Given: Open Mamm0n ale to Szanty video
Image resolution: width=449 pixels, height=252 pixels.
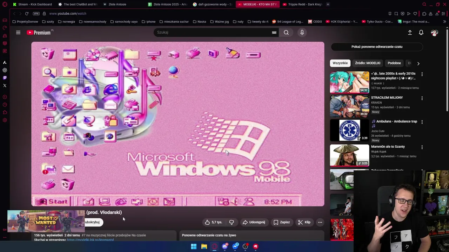Looking at the screenshot, I should (388, 147).
